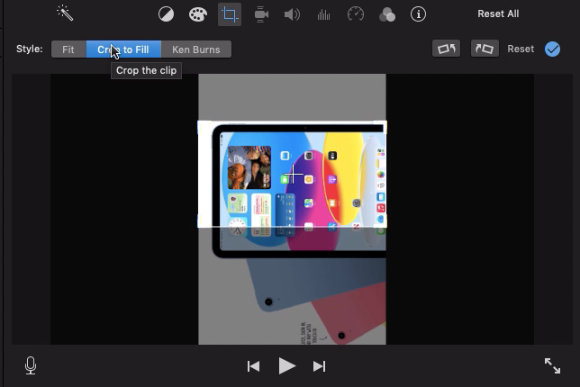The width and height of the screenshot is (580, 387).
Task: Open the color balance controls
Action: click(167, 14)
